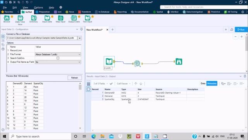Screen dimensions: 248x140
Task: Click the globe icon in menu bar
Action: click(x=61, y=7)
